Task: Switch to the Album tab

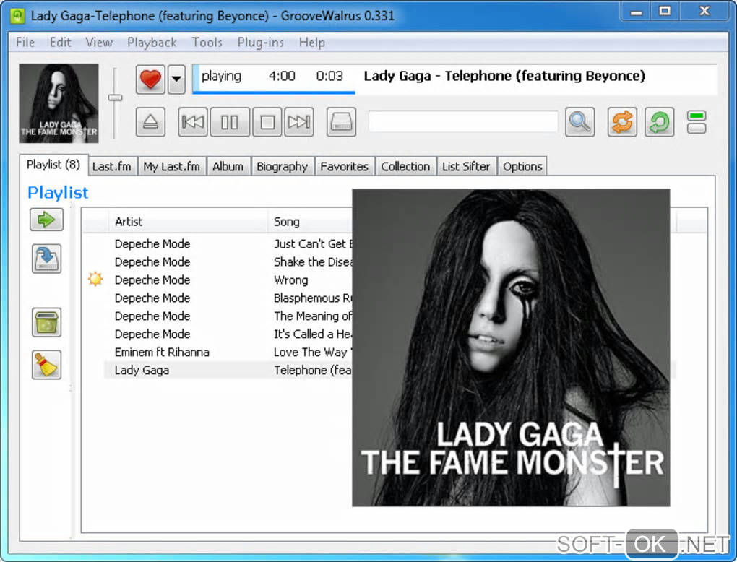Action: (228, 166)
